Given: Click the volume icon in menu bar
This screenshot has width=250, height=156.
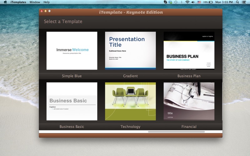Looking at the screenshot, I should (193, 2).
